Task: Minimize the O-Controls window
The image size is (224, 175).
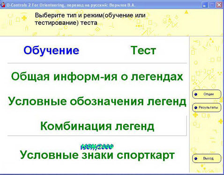Action: 204,5
